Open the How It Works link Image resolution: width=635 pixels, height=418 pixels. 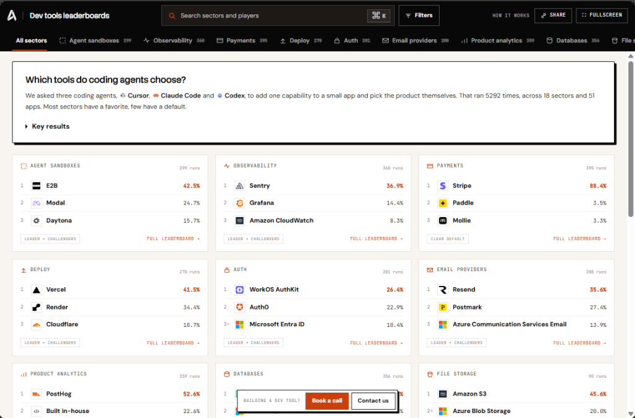511,16
